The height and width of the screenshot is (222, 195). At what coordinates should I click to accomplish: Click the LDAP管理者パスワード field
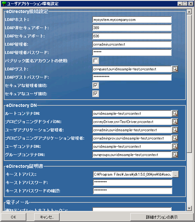coord(132,53)
